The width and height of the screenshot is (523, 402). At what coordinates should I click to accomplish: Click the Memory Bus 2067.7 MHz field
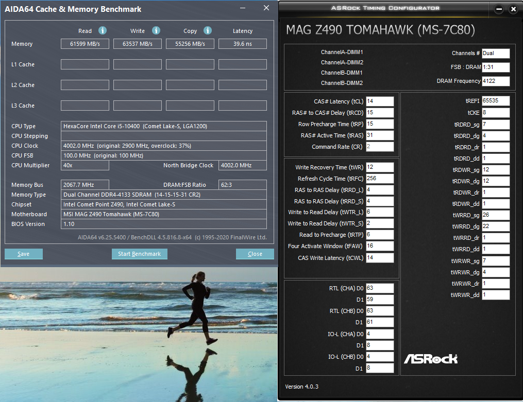point(85,185)
